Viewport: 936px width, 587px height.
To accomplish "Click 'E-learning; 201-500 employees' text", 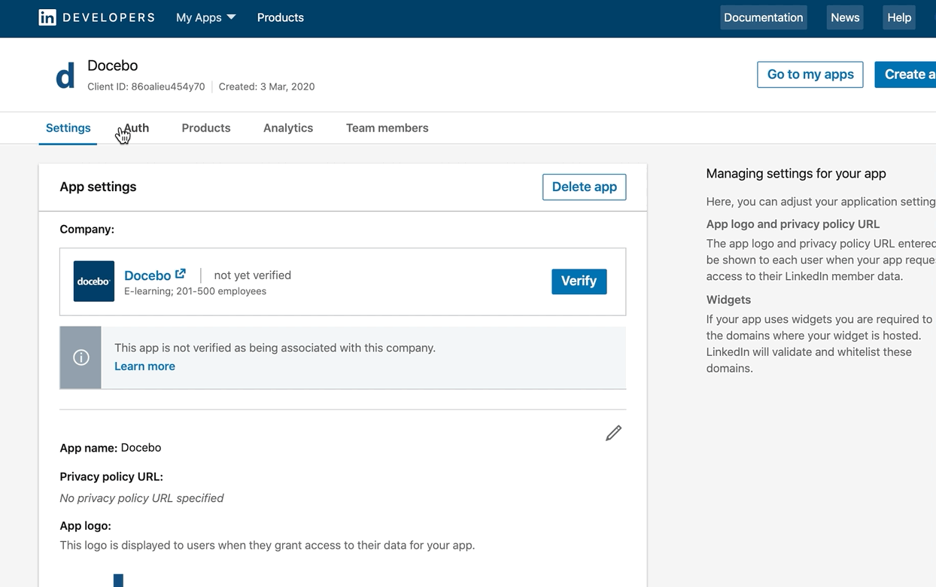I will coord(195,291).
